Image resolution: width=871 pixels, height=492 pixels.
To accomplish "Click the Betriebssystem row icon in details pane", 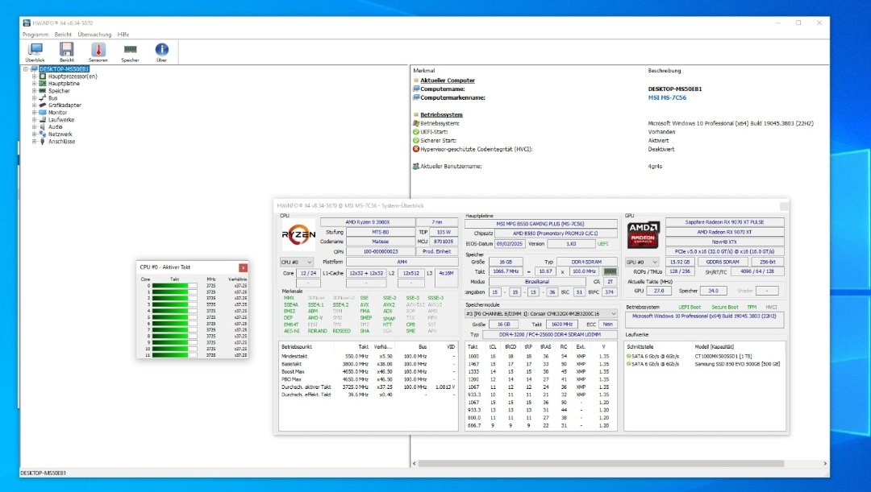I will (416, 123).
